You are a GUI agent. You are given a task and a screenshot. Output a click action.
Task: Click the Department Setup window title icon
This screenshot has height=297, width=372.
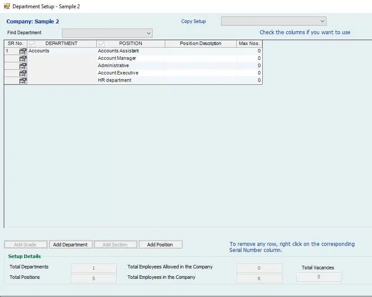click(x=7, y=6)
